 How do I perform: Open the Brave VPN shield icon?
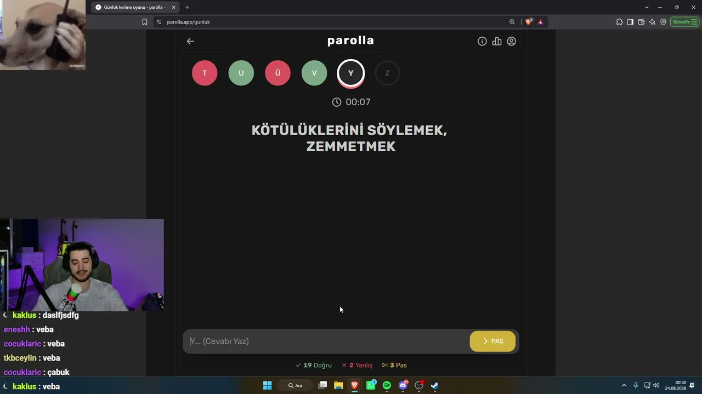[x=663, y=22]
